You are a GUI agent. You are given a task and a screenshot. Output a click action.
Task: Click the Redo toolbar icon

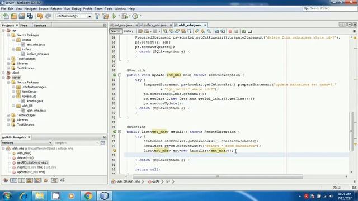48,16
